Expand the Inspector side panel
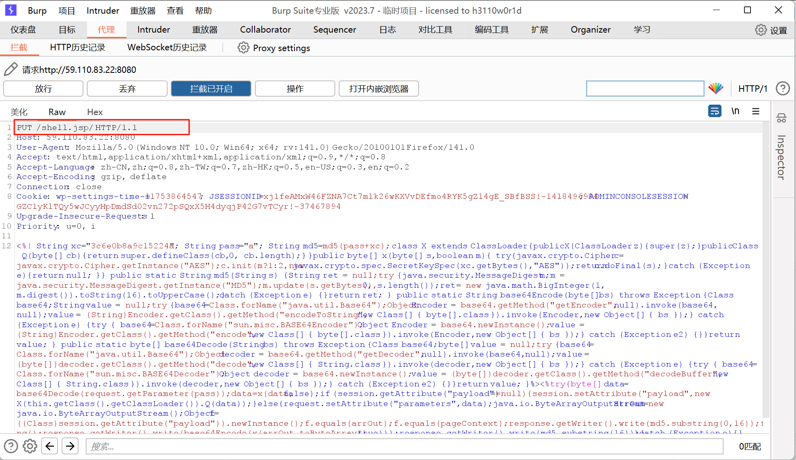 tap(781, 157)
